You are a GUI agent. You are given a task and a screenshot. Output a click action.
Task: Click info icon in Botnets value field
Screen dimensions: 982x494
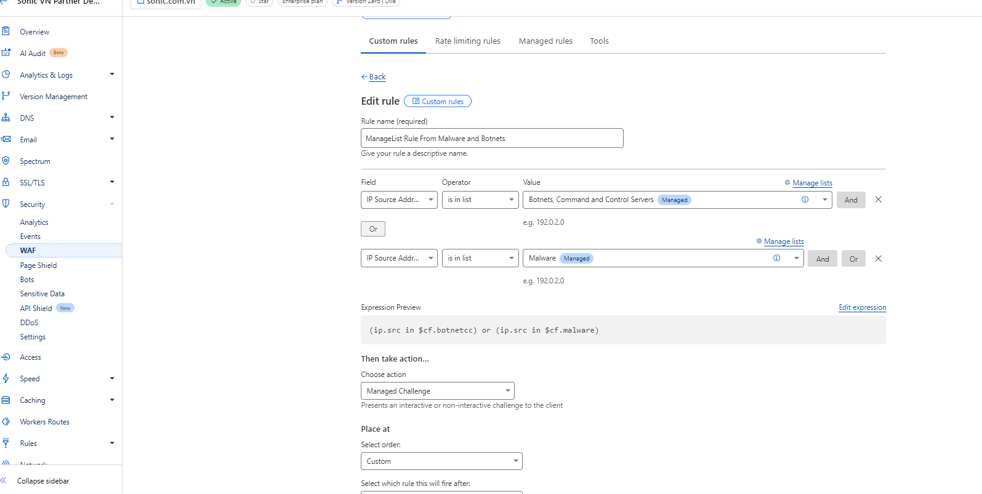[x=805, y=200]
